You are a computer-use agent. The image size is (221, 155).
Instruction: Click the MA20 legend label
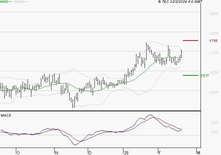click(x=4, y=2)
